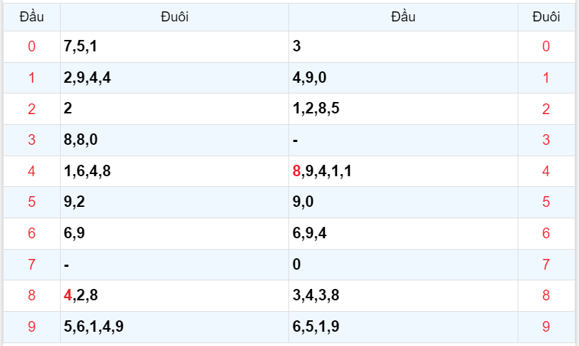579x346 pixels.
Task: Click the Đầu header above the lone 3
Action: click(x=403, y=16)
